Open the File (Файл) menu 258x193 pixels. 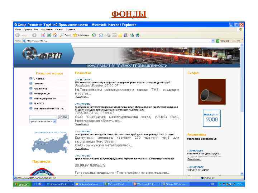pyautogui.click(x=18, y=30)
